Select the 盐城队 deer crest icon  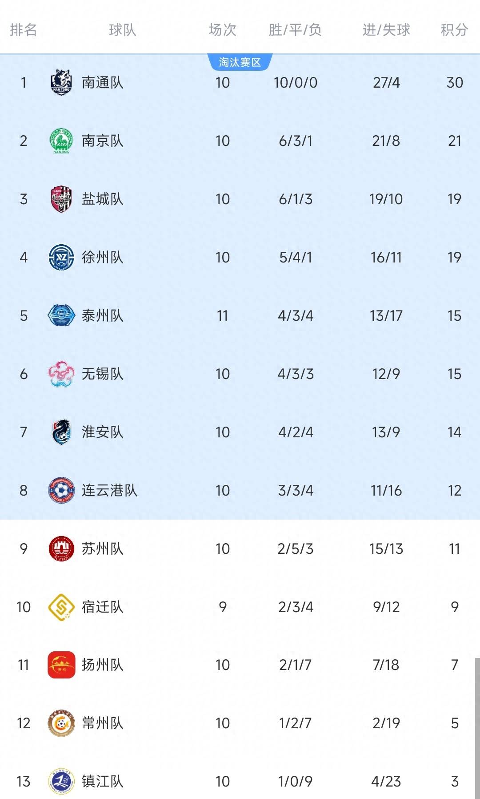[x=61, y=199]
